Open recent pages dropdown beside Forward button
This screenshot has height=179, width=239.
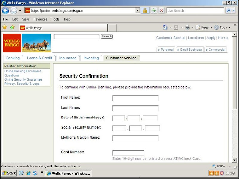(20, 11)
